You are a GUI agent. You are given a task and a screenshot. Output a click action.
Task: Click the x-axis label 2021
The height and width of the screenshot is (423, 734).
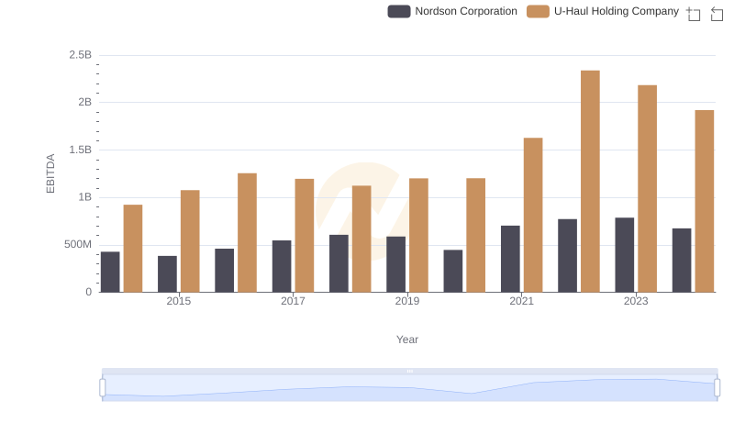[x=521, y=301]
